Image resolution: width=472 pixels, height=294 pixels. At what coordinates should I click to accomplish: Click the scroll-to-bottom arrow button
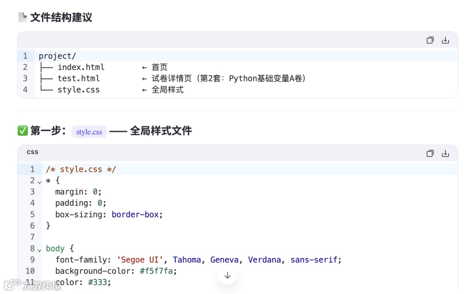pos(228,275)
